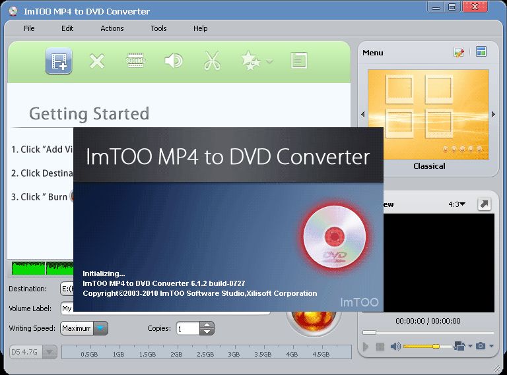This screenshot has width=507, height=375.
Task: Click the Effects stars toolbar icon
Action: (x=251, y=61)
